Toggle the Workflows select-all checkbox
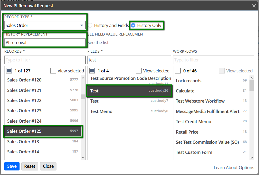This screenshot has height=175, width=259. pyautogui.click(x=178, y=71)
